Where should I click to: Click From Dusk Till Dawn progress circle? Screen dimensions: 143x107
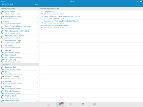tap(3, 27)
